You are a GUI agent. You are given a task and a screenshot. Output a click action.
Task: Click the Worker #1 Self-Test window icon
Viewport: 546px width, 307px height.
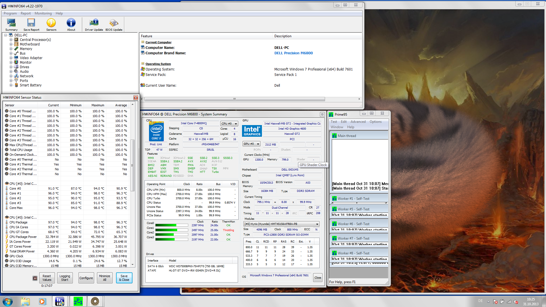pyautogui.click(x=334, y=199)
